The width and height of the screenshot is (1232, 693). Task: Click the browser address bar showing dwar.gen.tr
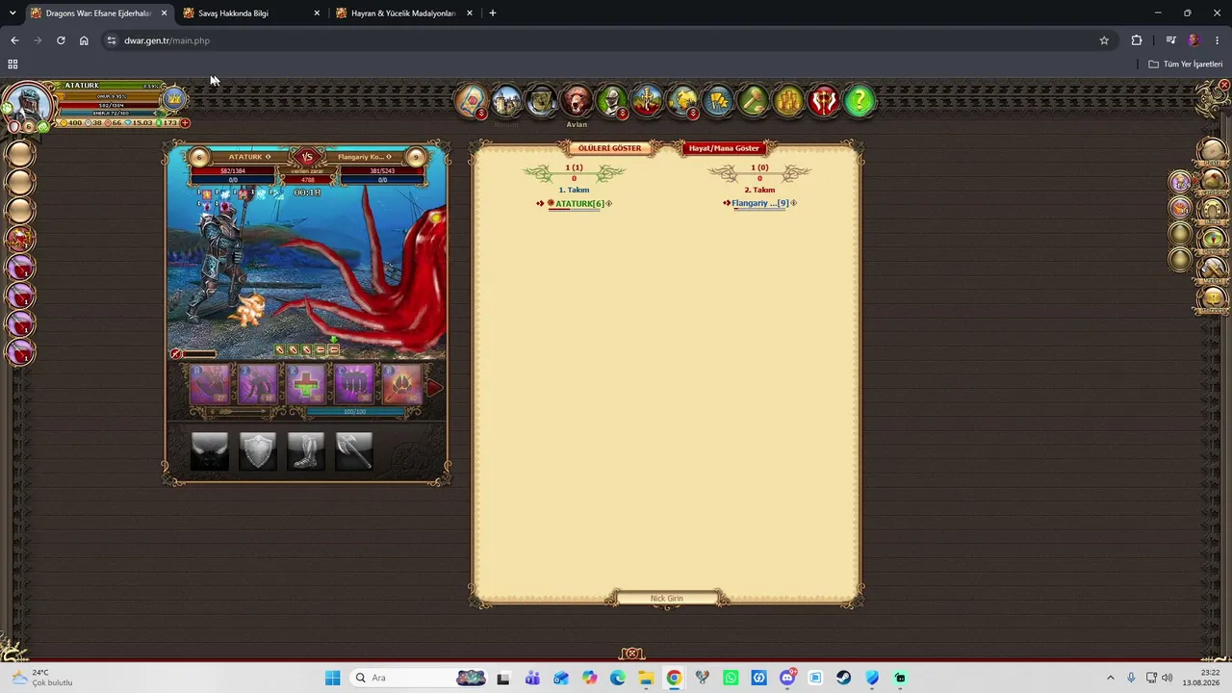tap(606, 40)
